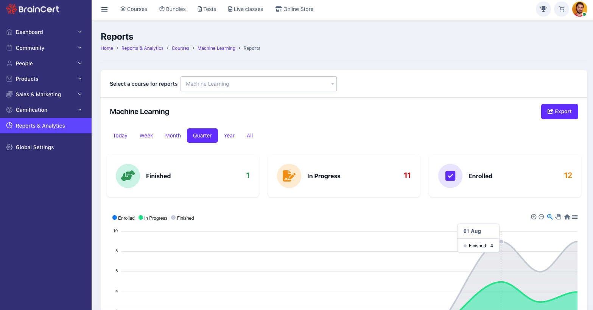This screenshot has height=310, width=593.
Task: Open the course selection dropdown
Action: click(258, 84)
